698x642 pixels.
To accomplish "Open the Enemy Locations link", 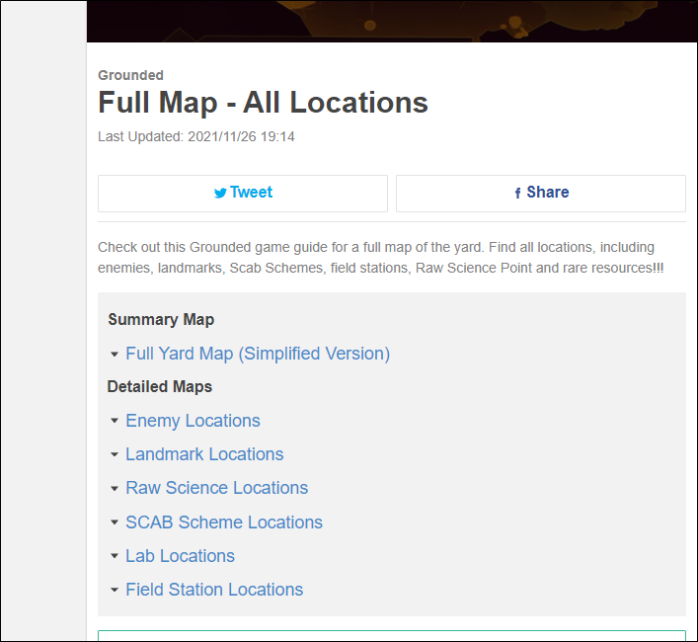I will [193, 421].
